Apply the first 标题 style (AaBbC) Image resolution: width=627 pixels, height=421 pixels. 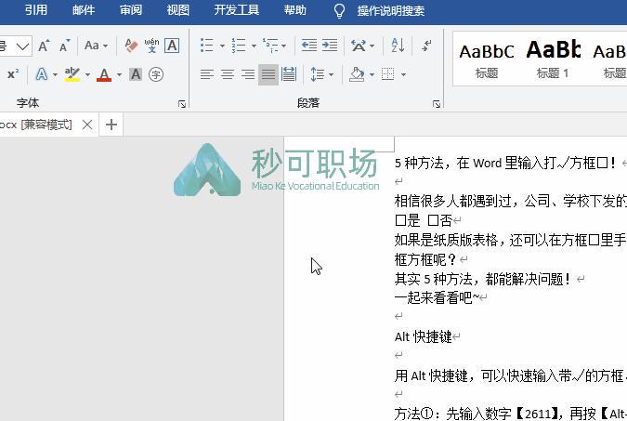click(487, 59)
